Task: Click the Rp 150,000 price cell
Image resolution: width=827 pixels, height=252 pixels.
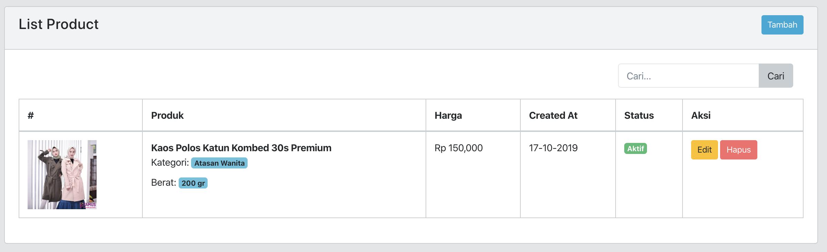Action: 459,148
